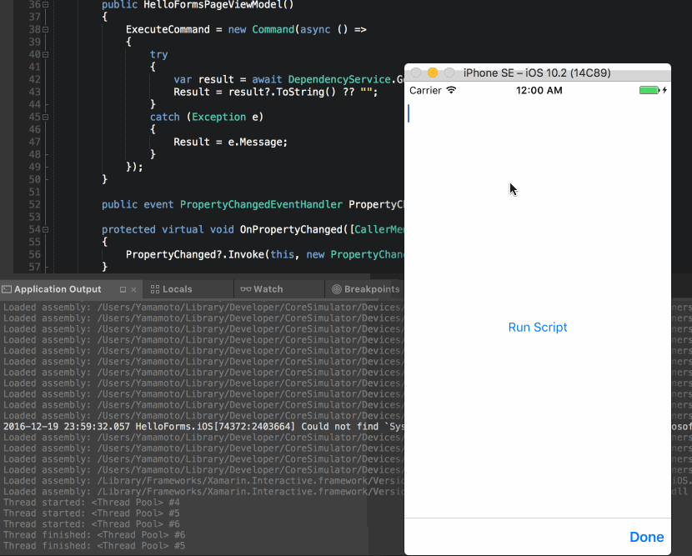Click the 'catch (Exception e)' code line

207,117
